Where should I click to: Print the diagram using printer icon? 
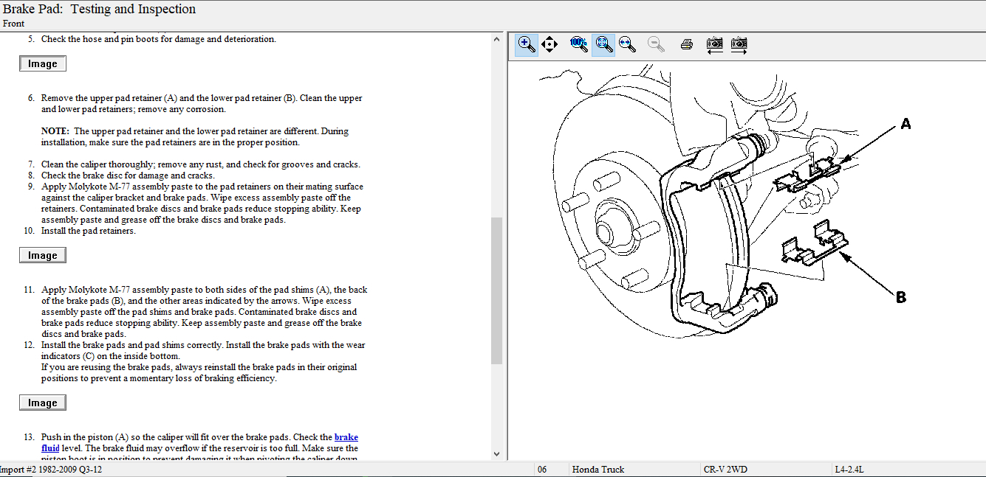tap(686, 45)
